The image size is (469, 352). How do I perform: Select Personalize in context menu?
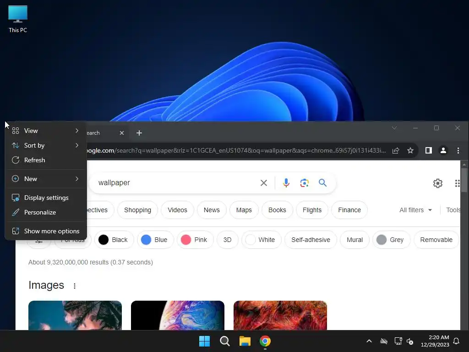tap(45, 213)
